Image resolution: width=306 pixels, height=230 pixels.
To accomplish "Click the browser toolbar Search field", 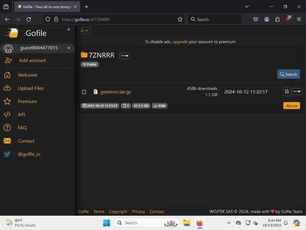I will [215, 19].
